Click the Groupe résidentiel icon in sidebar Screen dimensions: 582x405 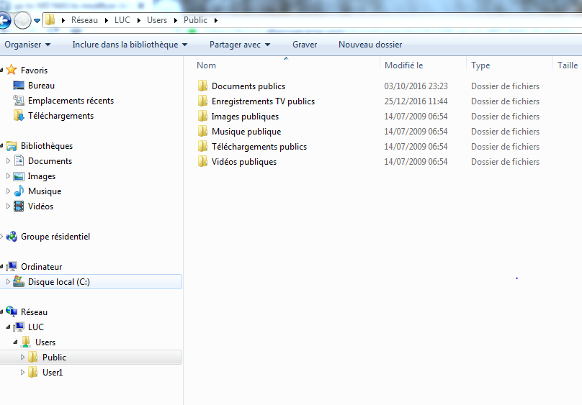tap(12, 237)
